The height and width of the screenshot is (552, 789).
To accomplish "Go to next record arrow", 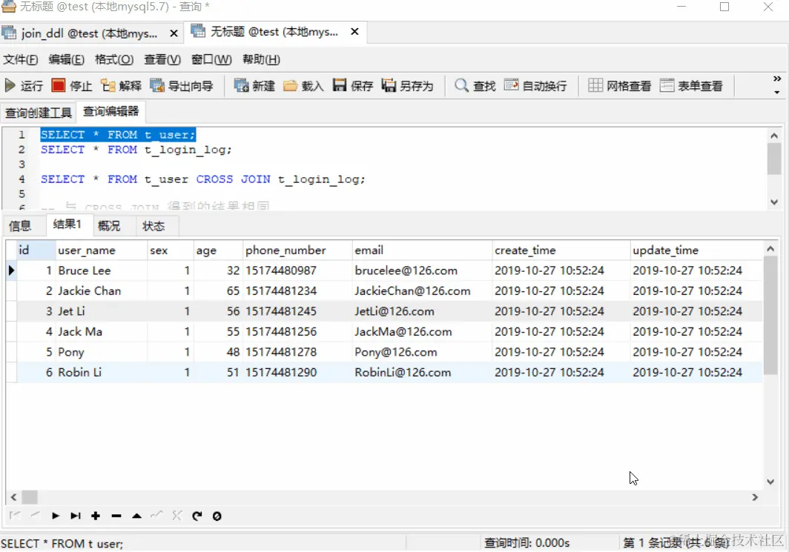I will (56, 516).
